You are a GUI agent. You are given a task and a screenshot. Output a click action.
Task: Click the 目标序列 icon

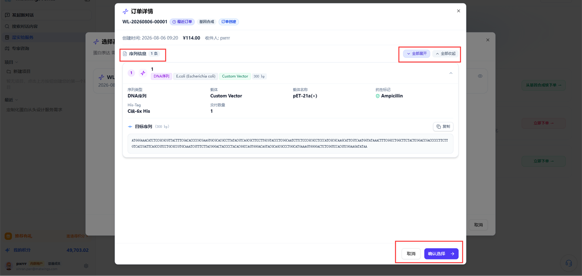click(x=130, y=127)
